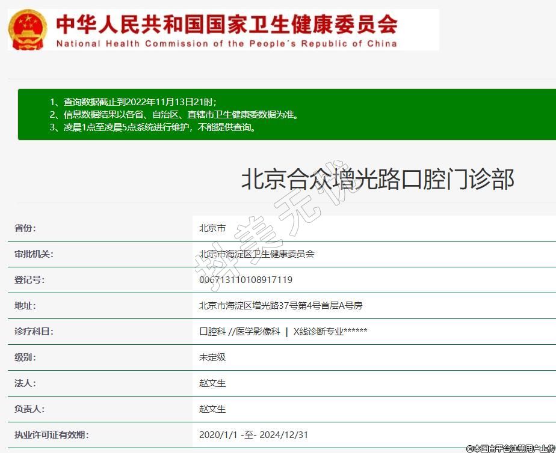This screenshot has height=453, width=556.
Task: Click the national emblem logo in header
Action: (28, 29)
